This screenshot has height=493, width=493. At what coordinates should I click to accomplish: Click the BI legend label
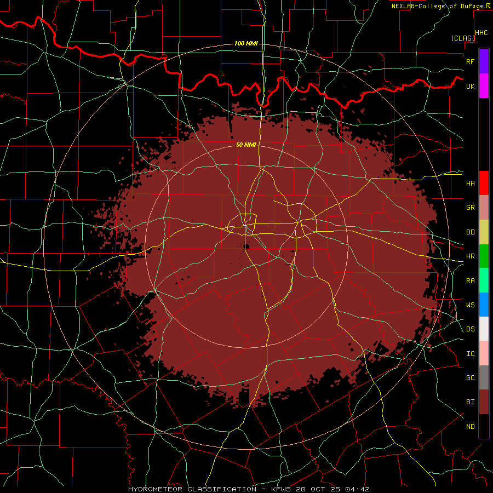click(470, 402)
